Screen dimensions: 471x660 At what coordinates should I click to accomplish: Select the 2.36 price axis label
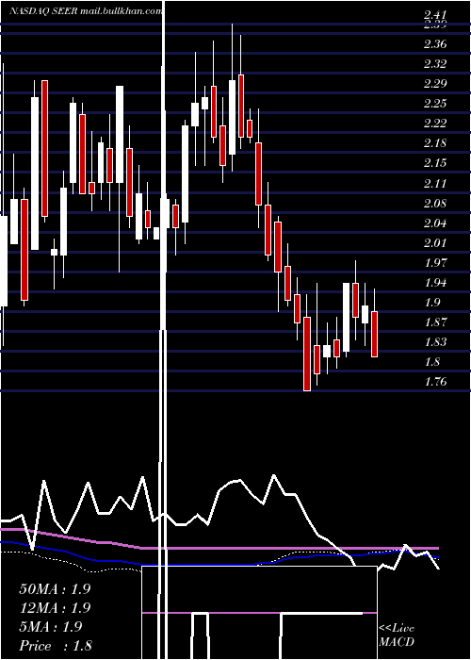tap(435, 44)
